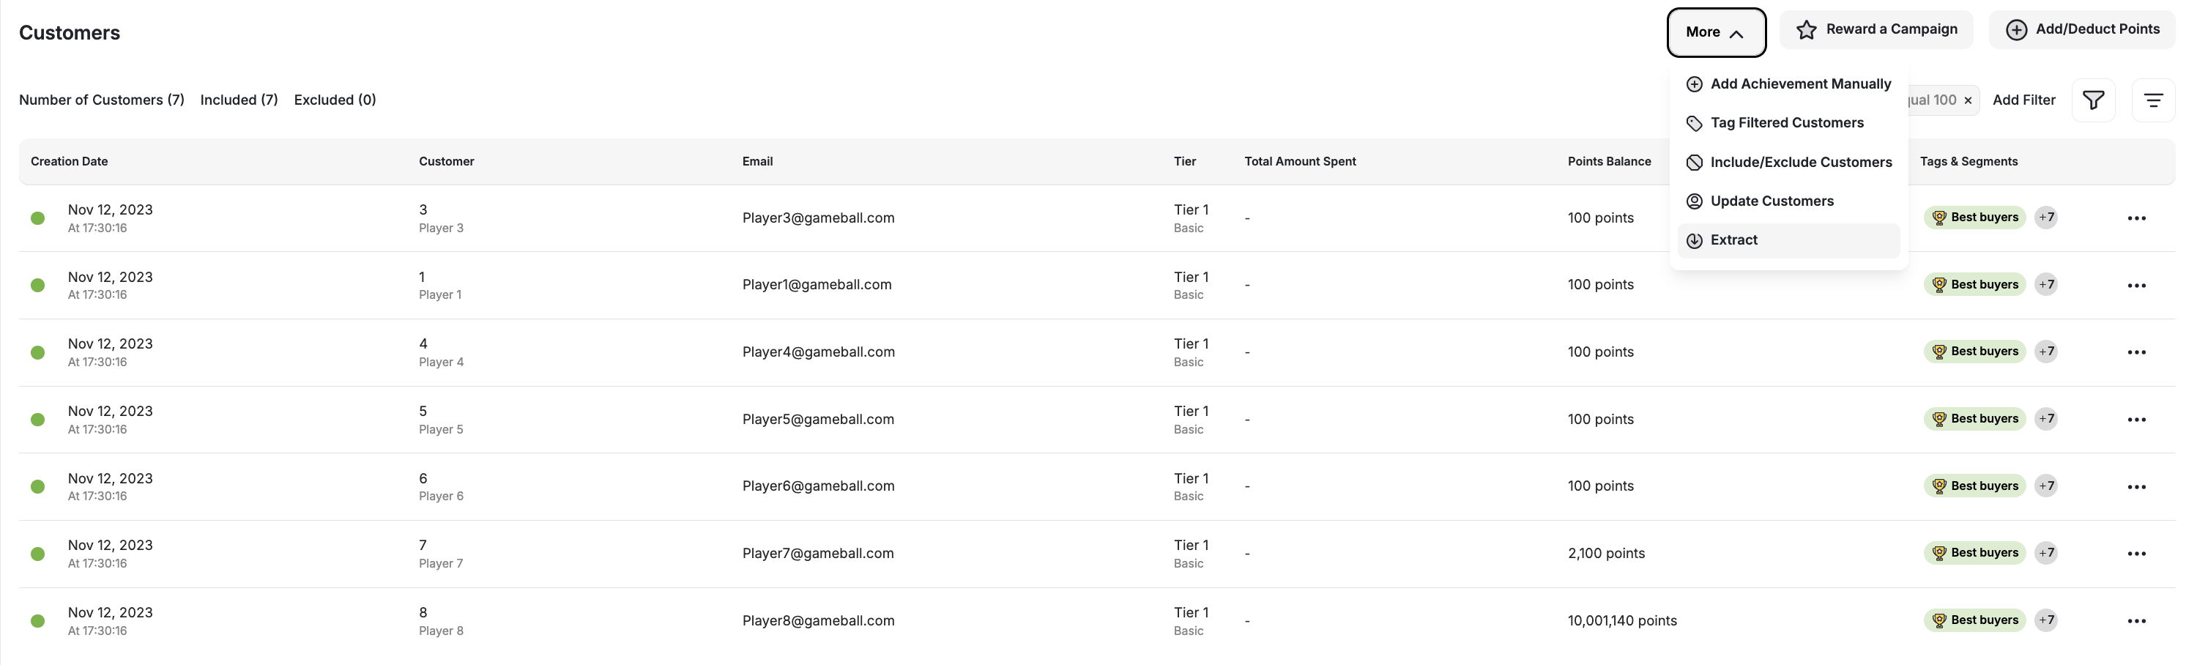The image size is (2197, 665).
Task: Click the star icon on Reward a Campaign
Action: coord(1807,28)
